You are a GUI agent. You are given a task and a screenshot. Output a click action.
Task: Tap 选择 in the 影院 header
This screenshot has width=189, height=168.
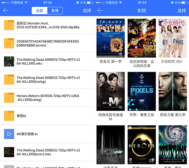[181, 10]
